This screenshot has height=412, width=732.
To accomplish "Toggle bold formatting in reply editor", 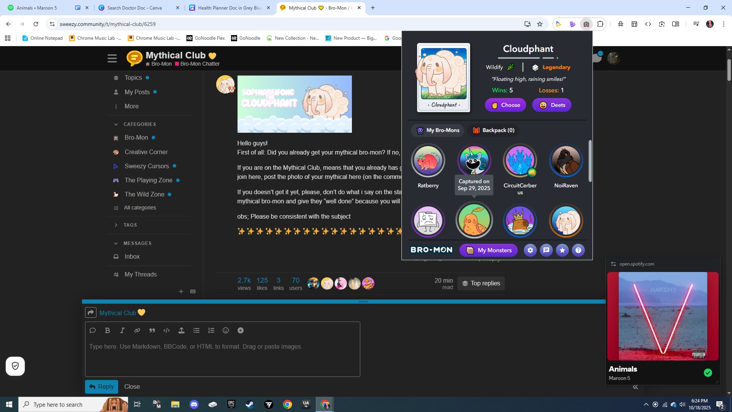I will click(108, 330).
